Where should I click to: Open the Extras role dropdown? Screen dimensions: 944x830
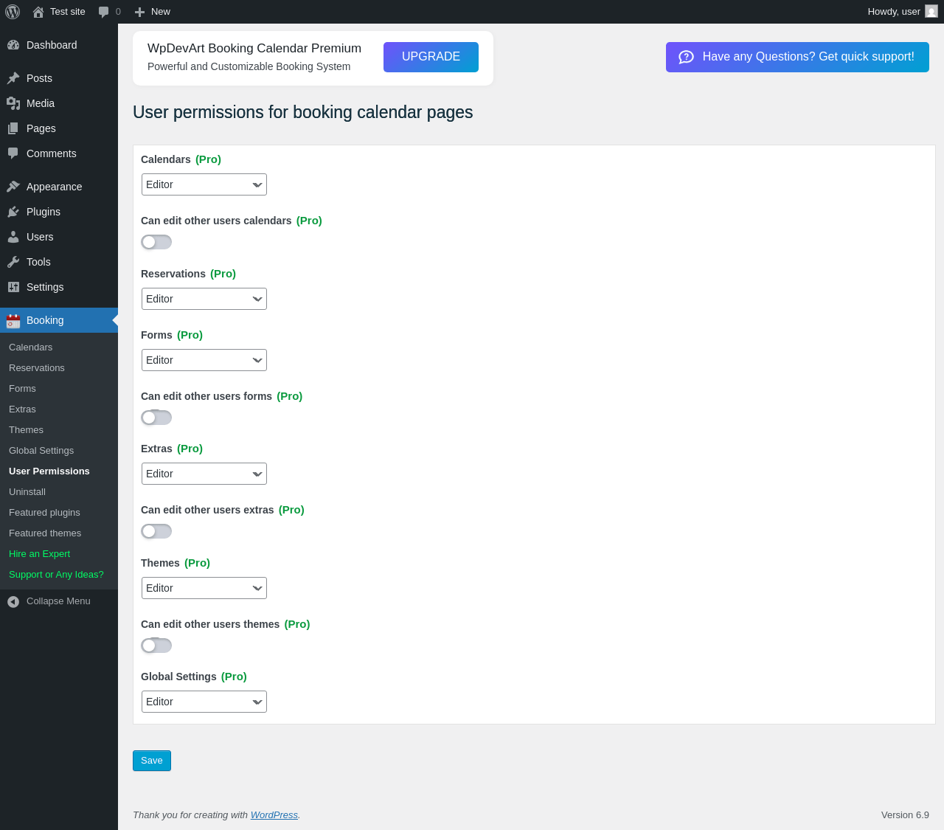coord(204,474)
